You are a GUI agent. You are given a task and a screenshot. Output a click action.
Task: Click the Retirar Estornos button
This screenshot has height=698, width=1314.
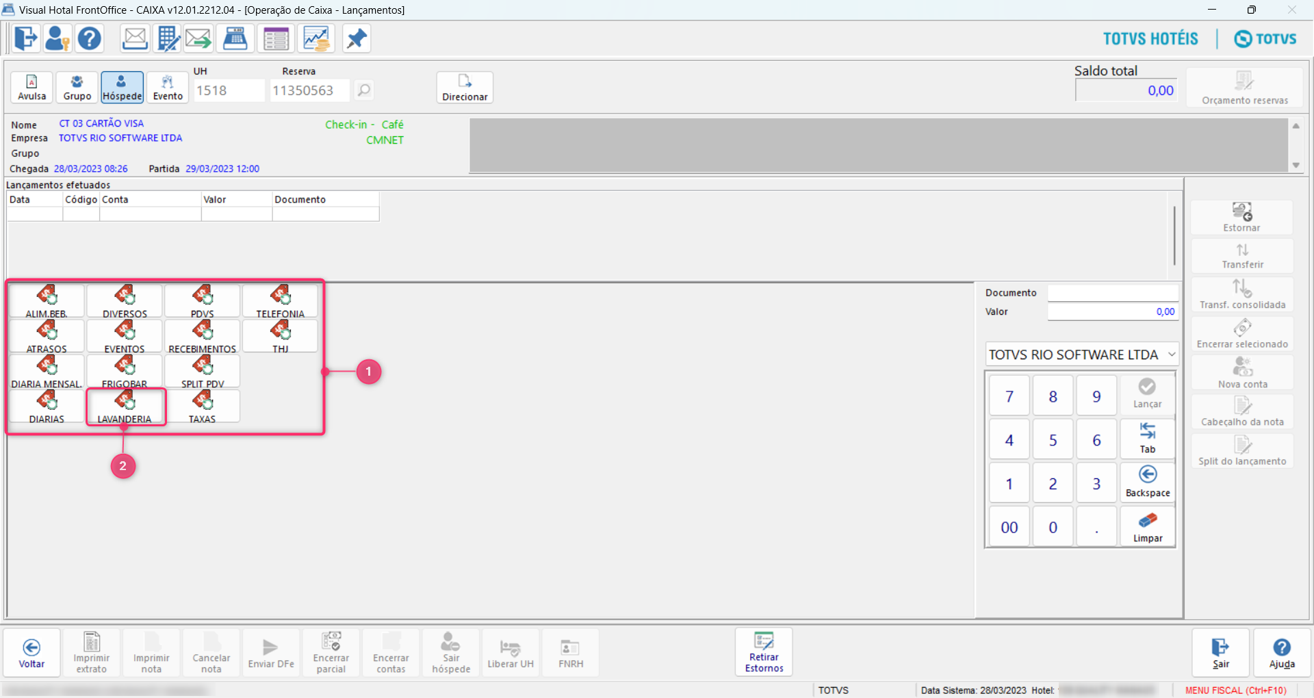(x=764, y=652)
